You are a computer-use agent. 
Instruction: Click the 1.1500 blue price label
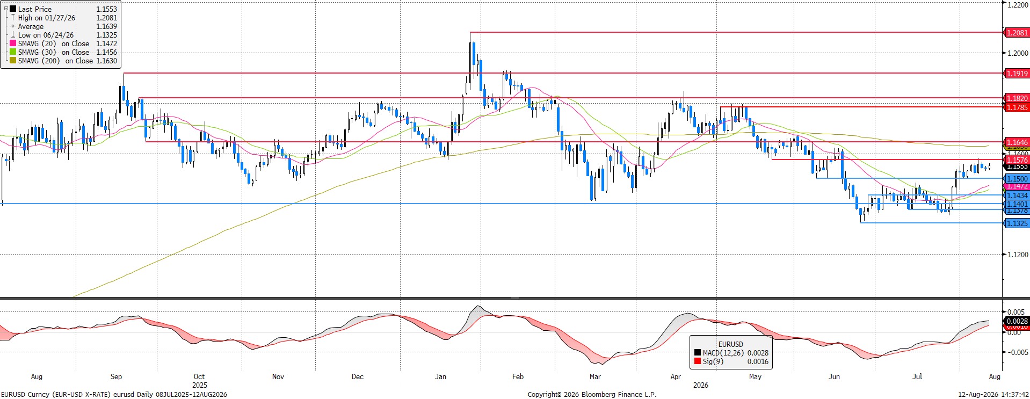(1017, 179)
